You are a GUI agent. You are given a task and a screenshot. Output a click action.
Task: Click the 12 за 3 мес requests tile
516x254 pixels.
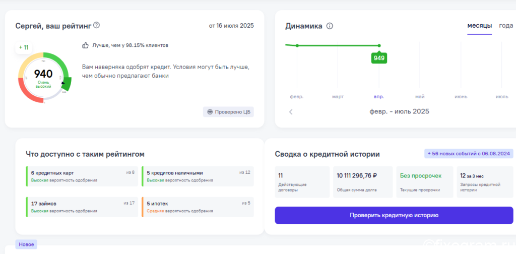tap(485, 182)
